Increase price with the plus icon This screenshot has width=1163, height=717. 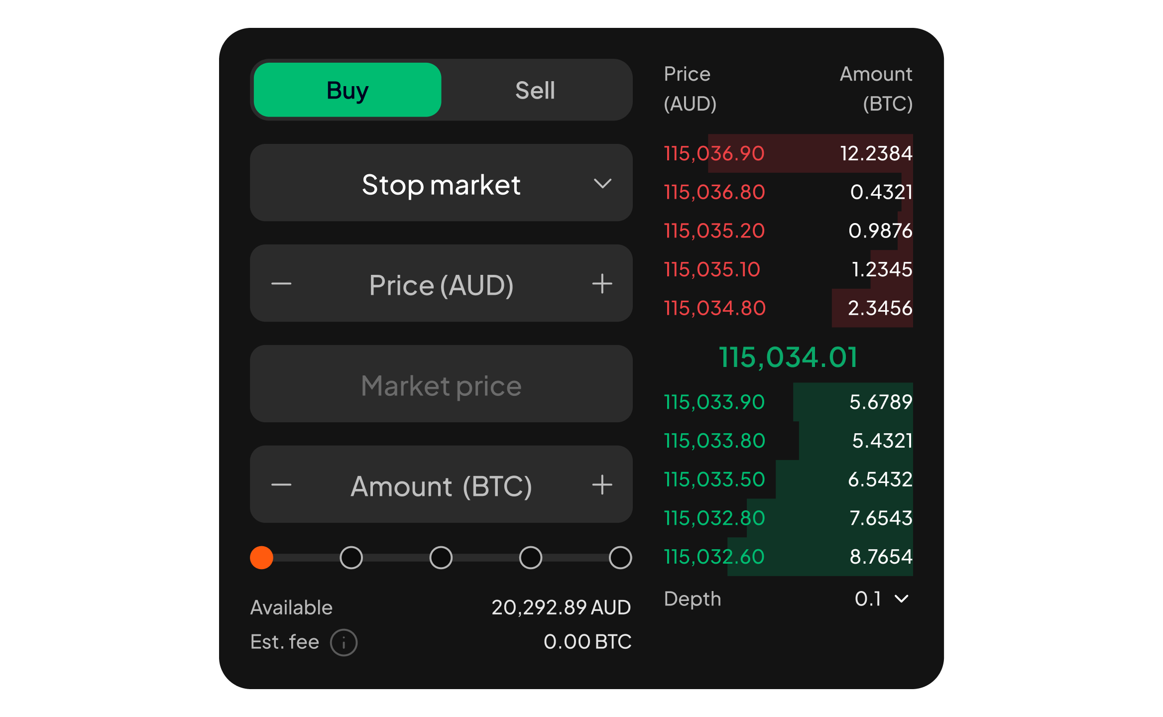coord(602,284)
